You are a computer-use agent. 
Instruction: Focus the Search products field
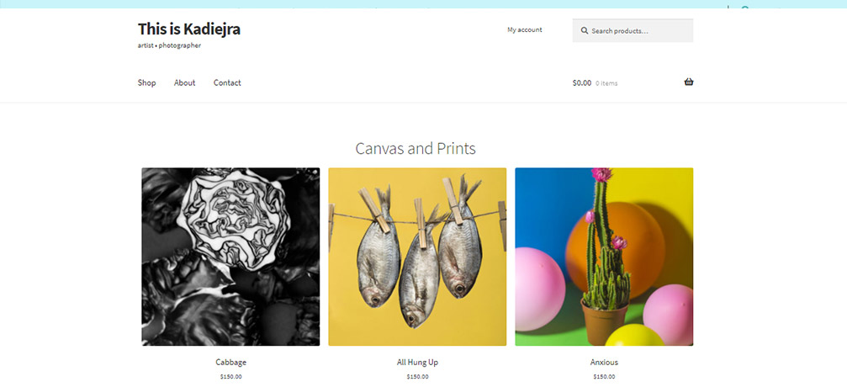[639, 31]
